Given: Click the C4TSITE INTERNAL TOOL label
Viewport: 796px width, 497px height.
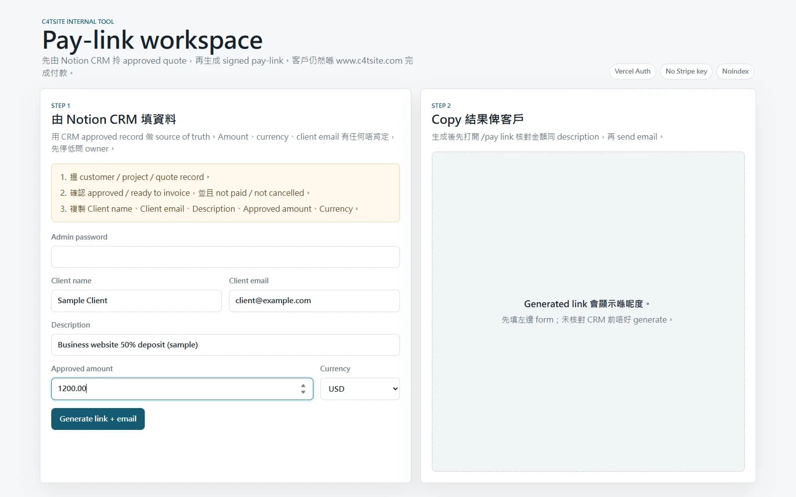Looking at the screenshot, I should click(78, 21).
